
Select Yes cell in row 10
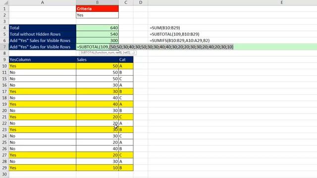[43, 66]
